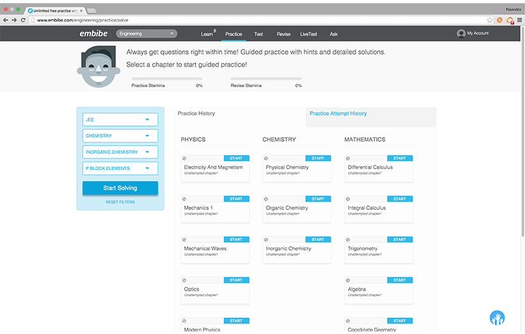Viewport: 525px width, 334px height.
Task: Click the unattempted icon on Electricity And Magnetism card
Action: pyautogui.click(x=184, y=158)
